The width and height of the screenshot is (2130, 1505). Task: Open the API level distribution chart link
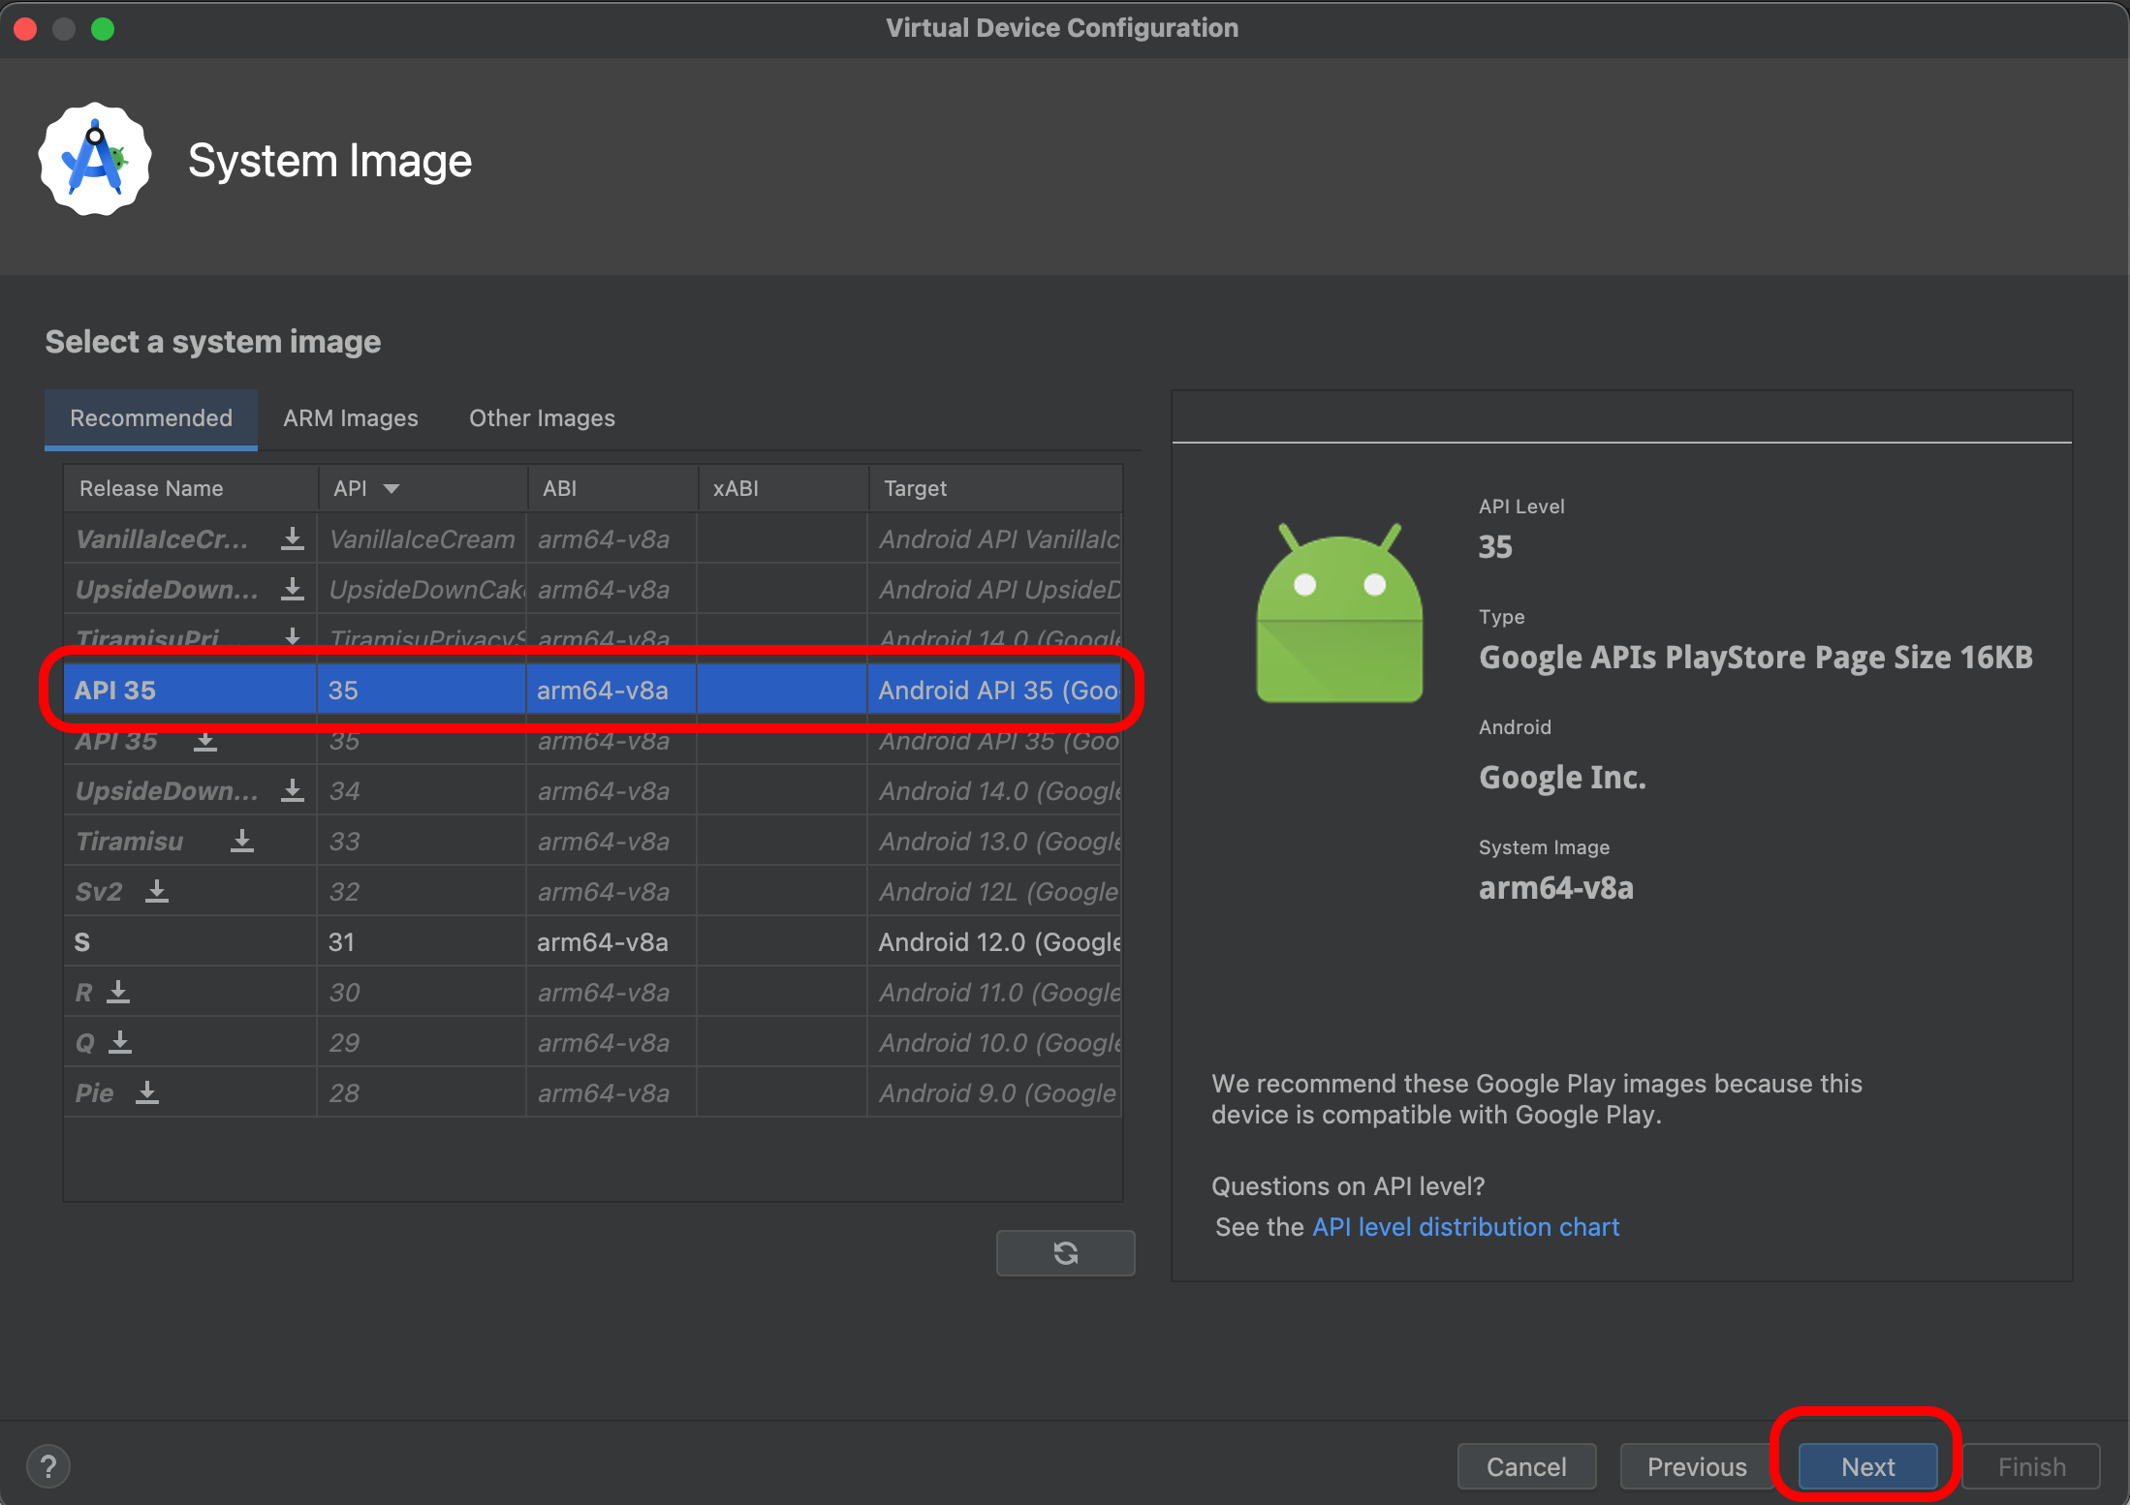[1465, 1227]
